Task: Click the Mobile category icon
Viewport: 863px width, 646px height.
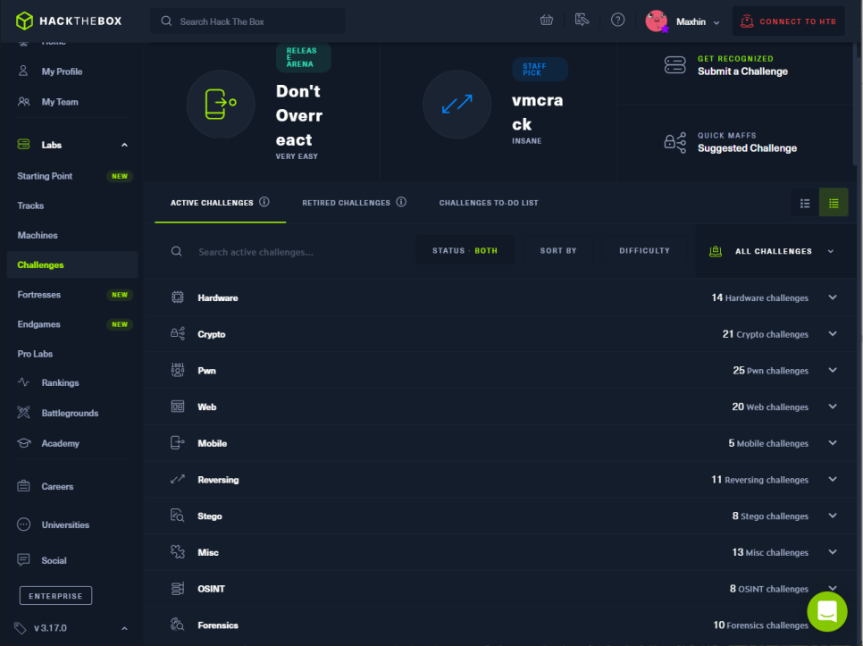Action: pos(177,442)
